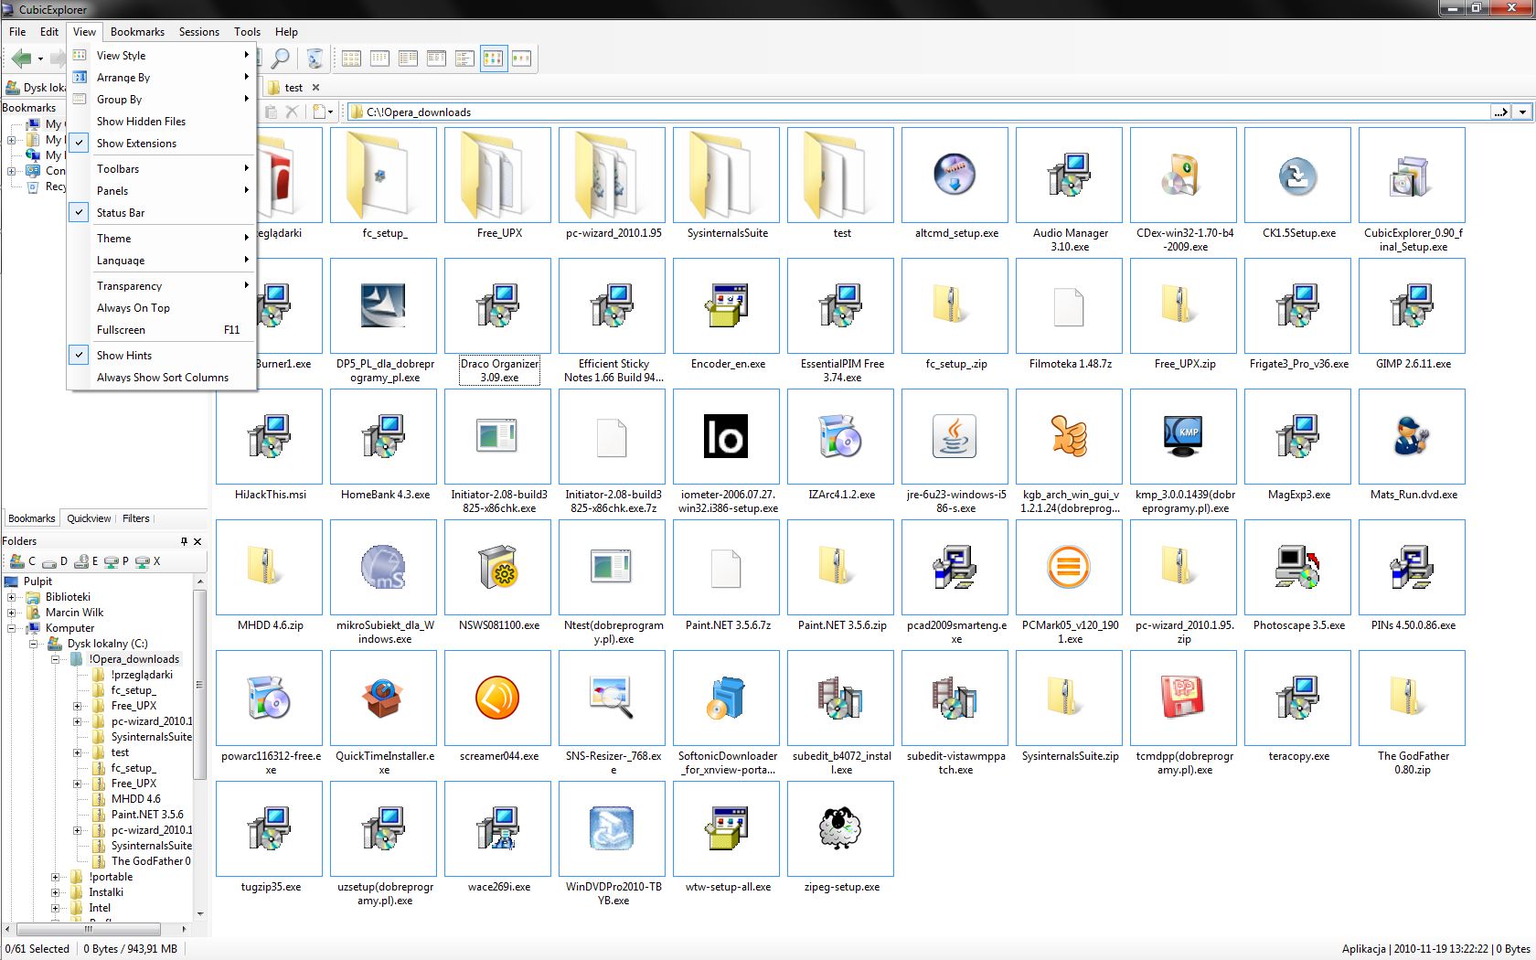Close the test tab with its X
Viewport: 1536px width, 960px height.
[316, 88]
